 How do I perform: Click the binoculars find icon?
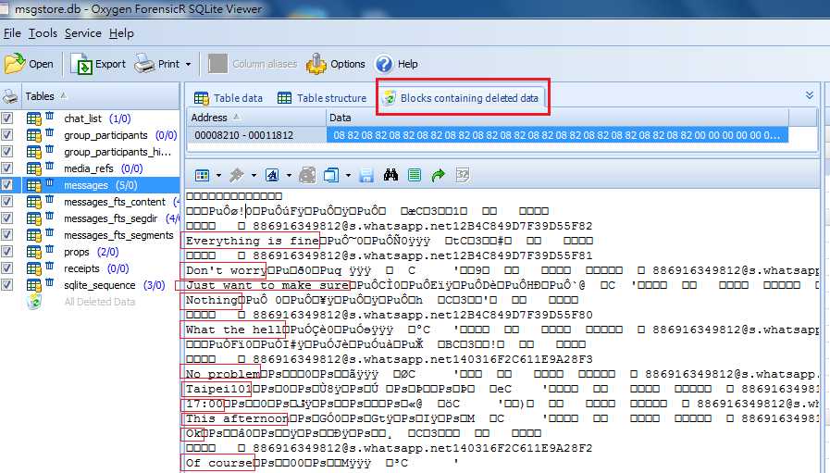[x=390, y=175]
